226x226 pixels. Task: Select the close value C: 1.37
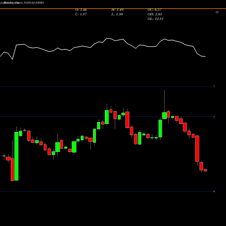coord(81,14)
